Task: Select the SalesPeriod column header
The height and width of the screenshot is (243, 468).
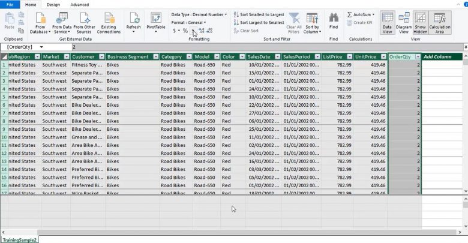Action: coord(296,57)
